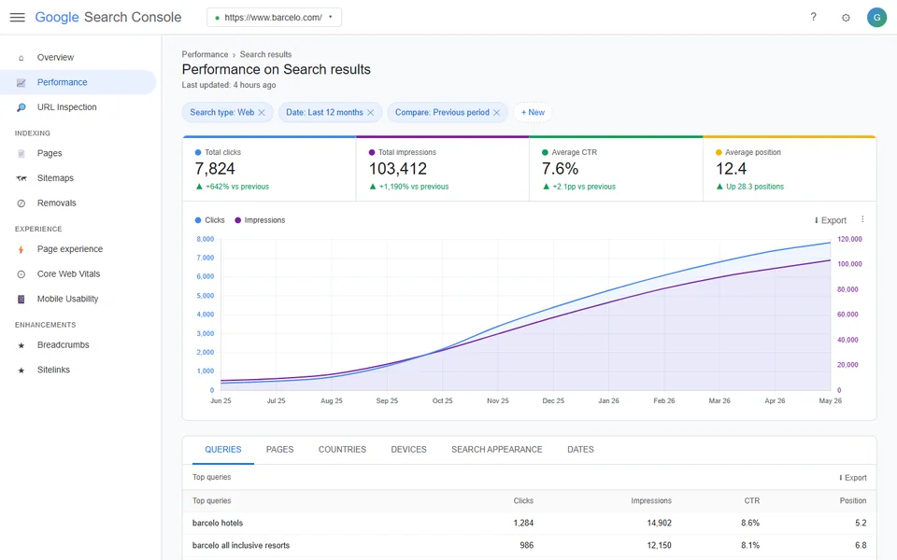Switch to the PAGES tab
The height and width of the screenshot is (560, 897).
[x=279, y=450]
